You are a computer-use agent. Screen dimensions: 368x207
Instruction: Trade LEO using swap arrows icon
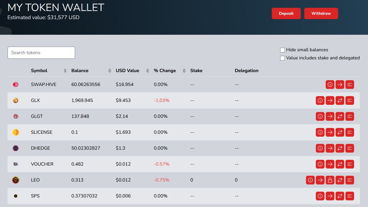tap(340, 180)
